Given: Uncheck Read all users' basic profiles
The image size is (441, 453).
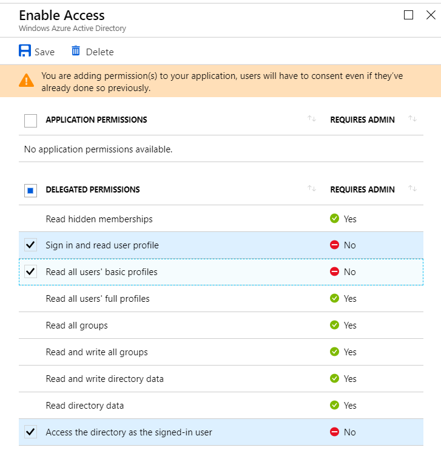Looking at the screenshot, I should [30, 272].
